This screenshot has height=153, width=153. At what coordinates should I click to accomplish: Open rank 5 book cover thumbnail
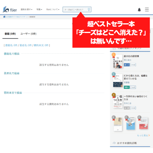tap(131, 123)
